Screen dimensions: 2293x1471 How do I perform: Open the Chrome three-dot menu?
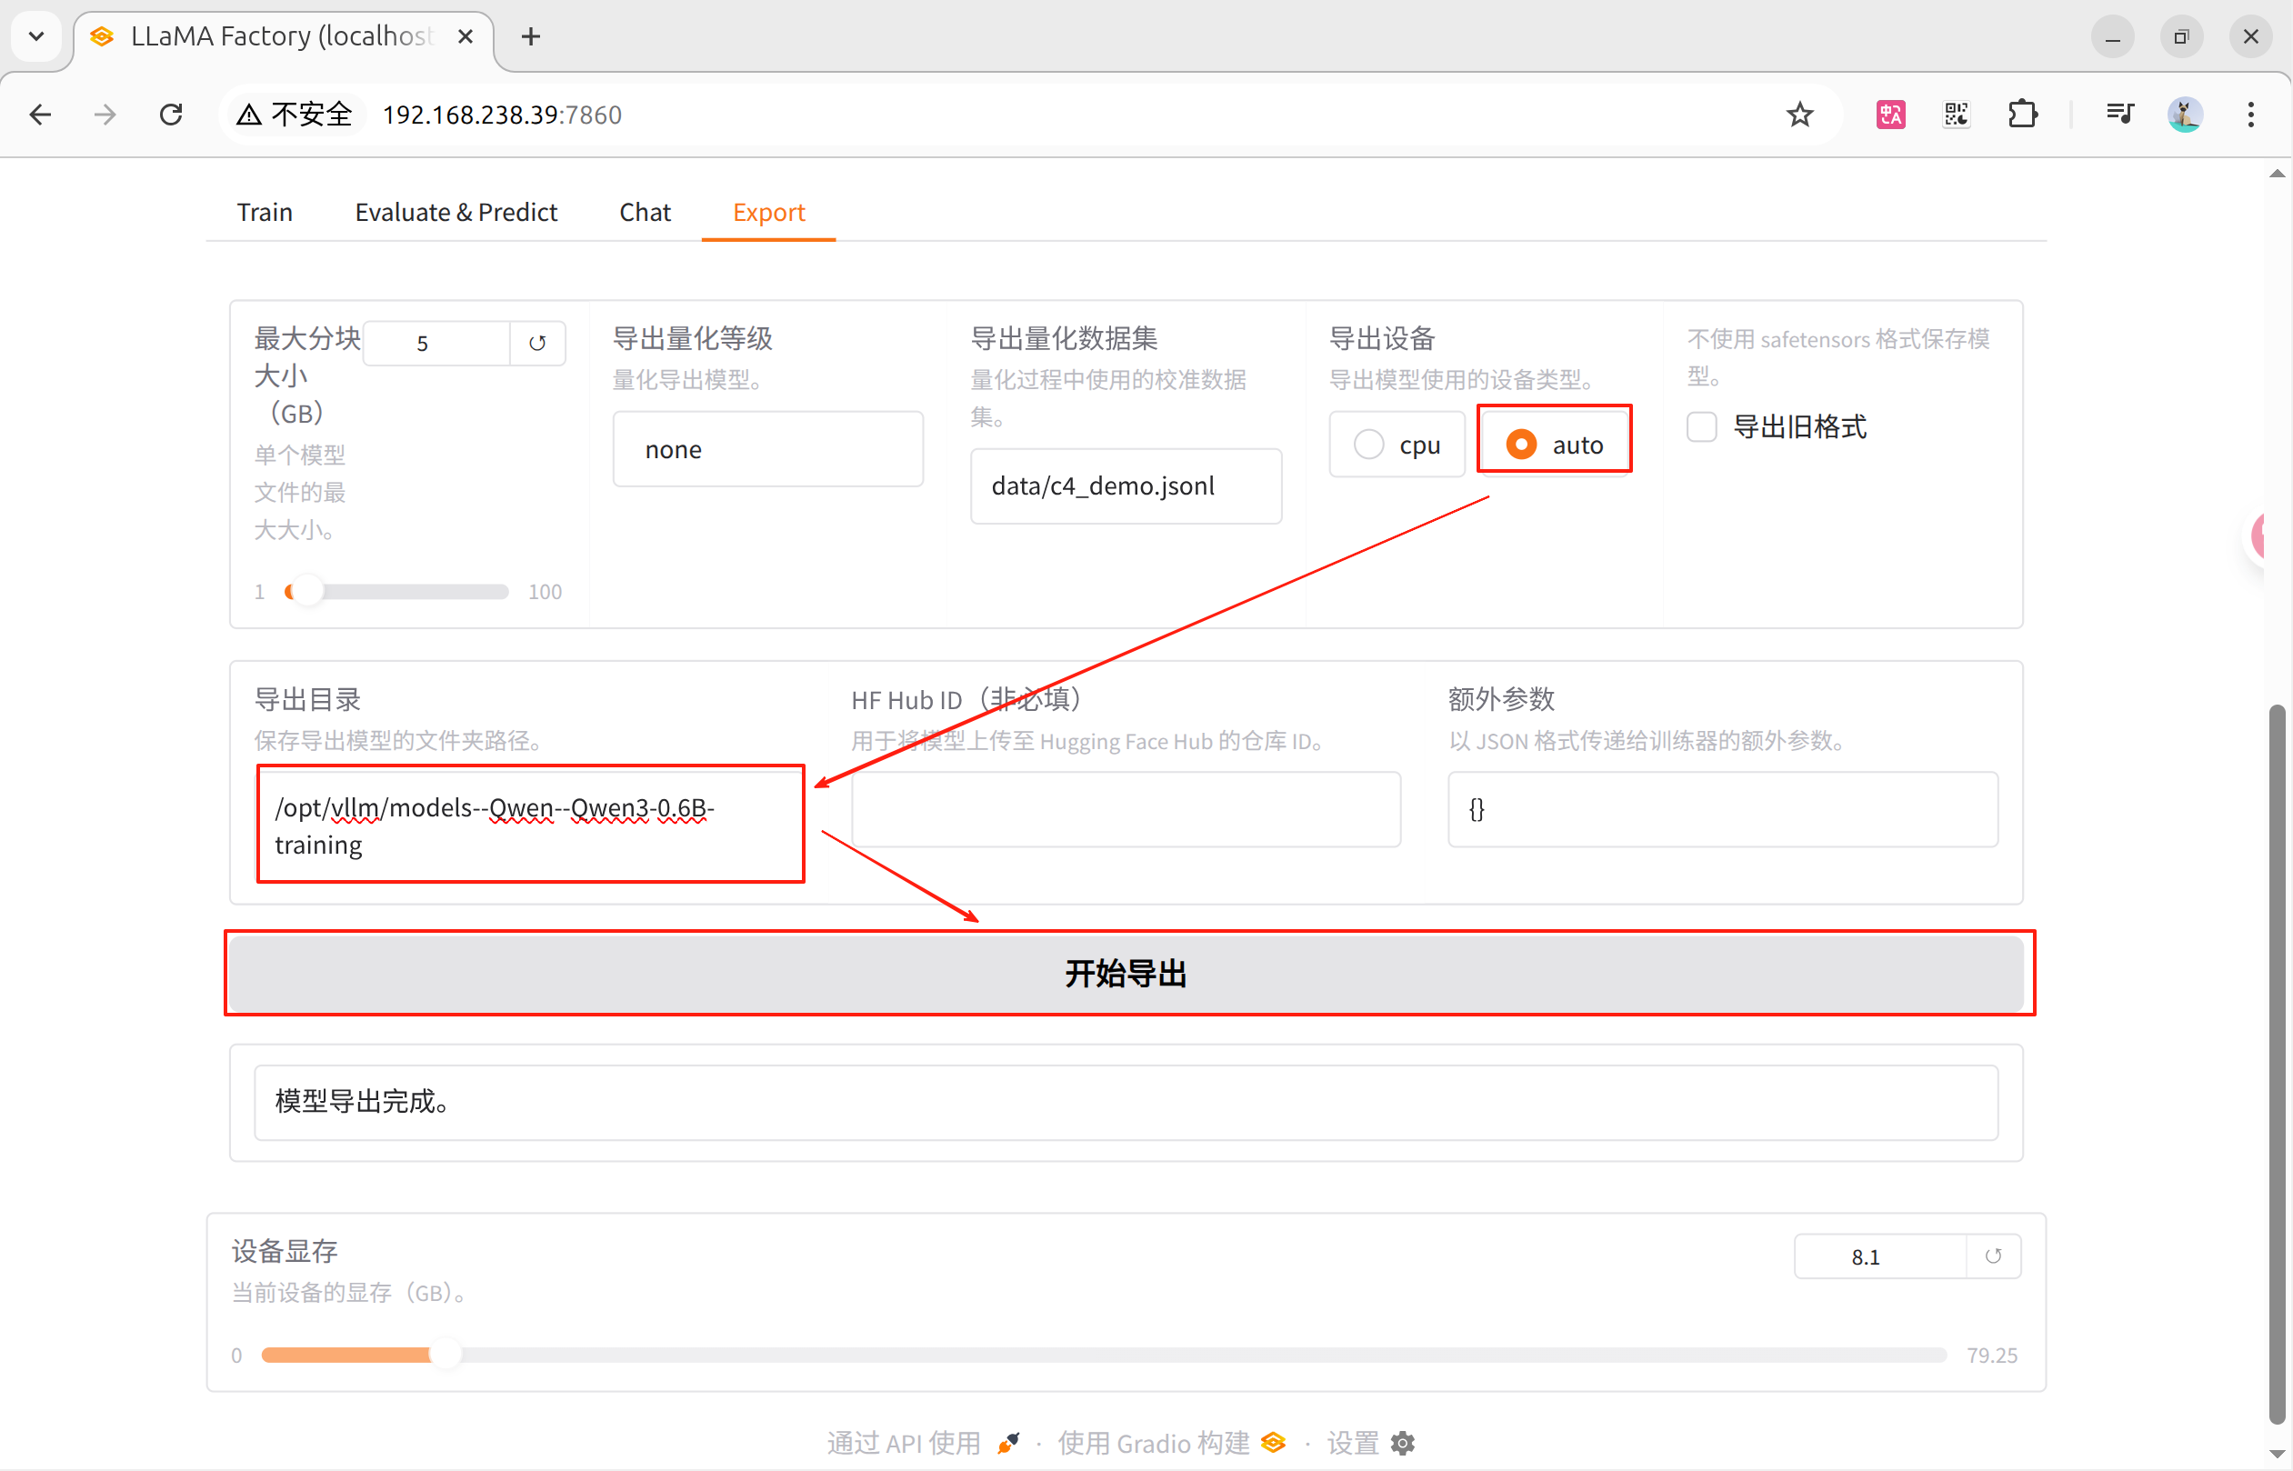point(2250,115)
